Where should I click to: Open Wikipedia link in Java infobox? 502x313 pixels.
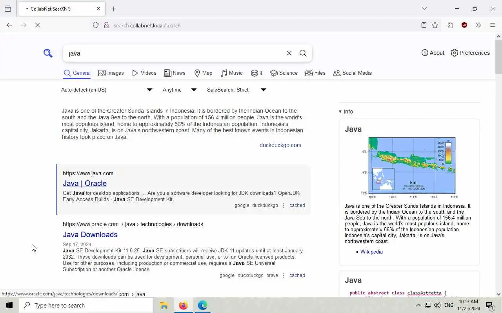click(371, 252)
